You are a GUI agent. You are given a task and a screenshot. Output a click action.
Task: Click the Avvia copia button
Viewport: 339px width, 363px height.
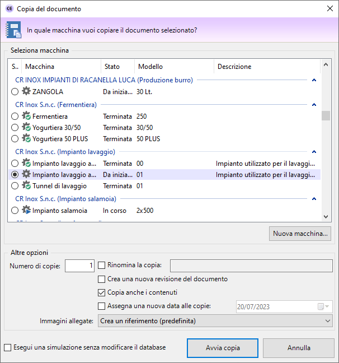[x=222, y=348]
